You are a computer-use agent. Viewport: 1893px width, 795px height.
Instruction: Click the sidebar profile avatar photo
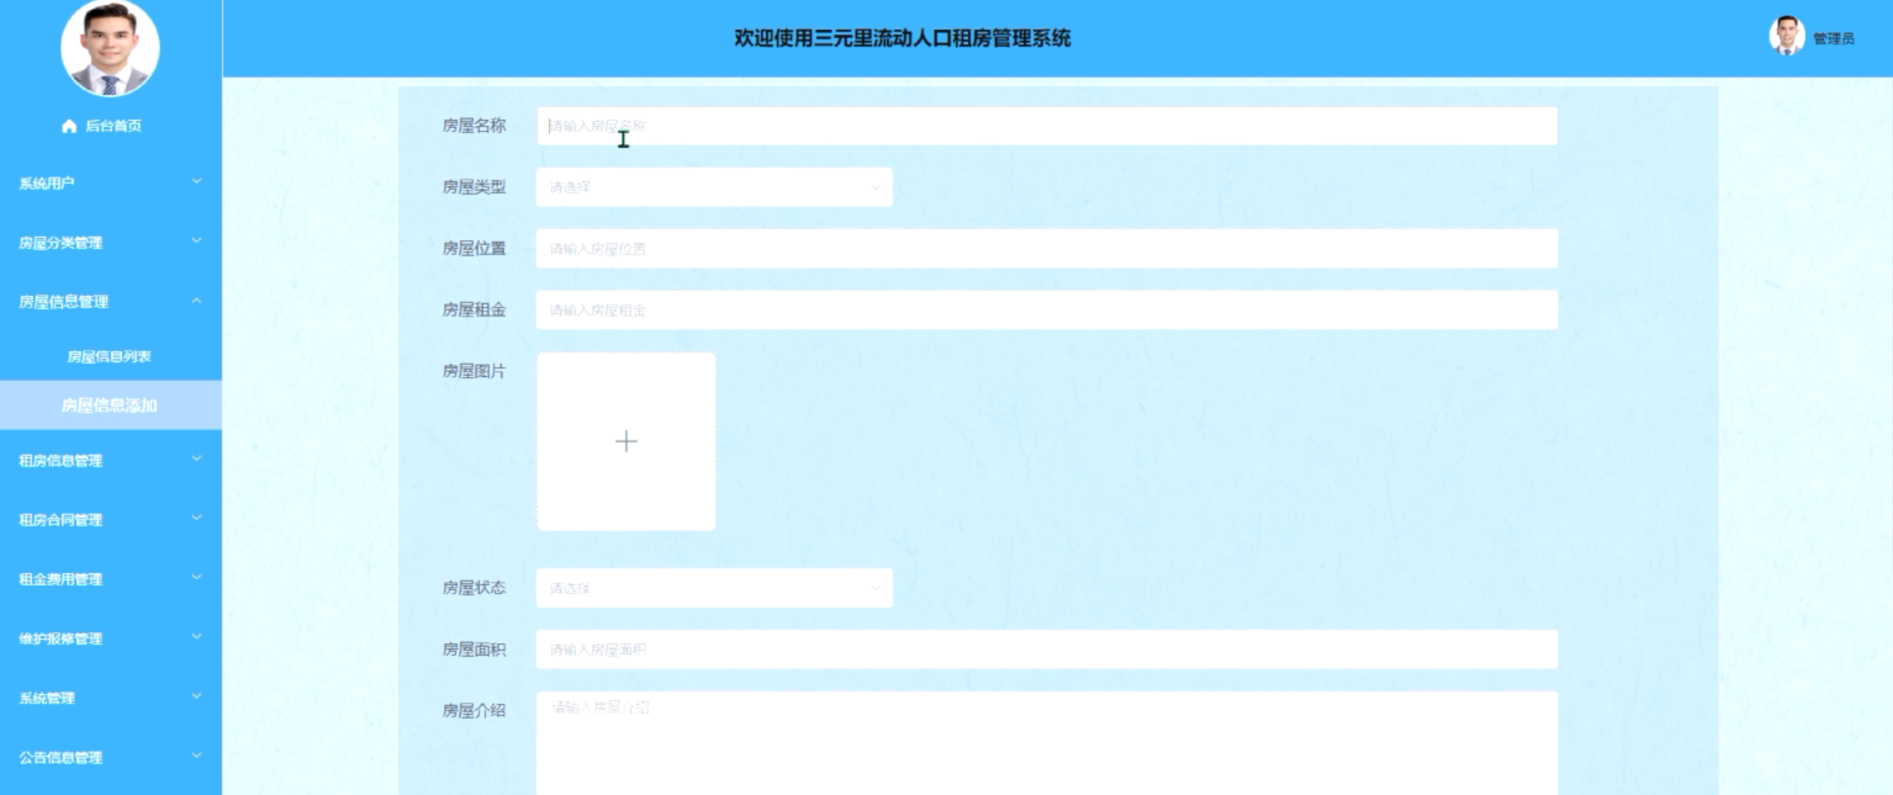(110, 47)
